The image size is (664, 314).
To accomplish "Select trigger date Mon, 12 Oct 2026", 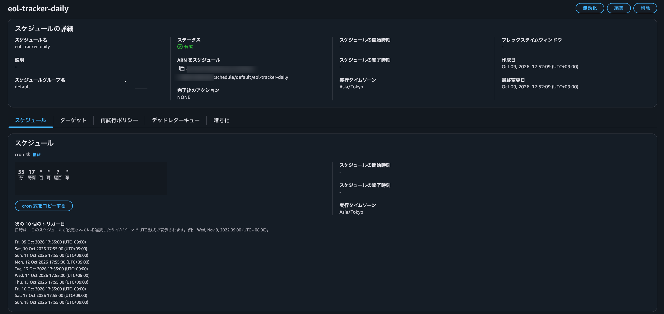I will click(52, 262).
